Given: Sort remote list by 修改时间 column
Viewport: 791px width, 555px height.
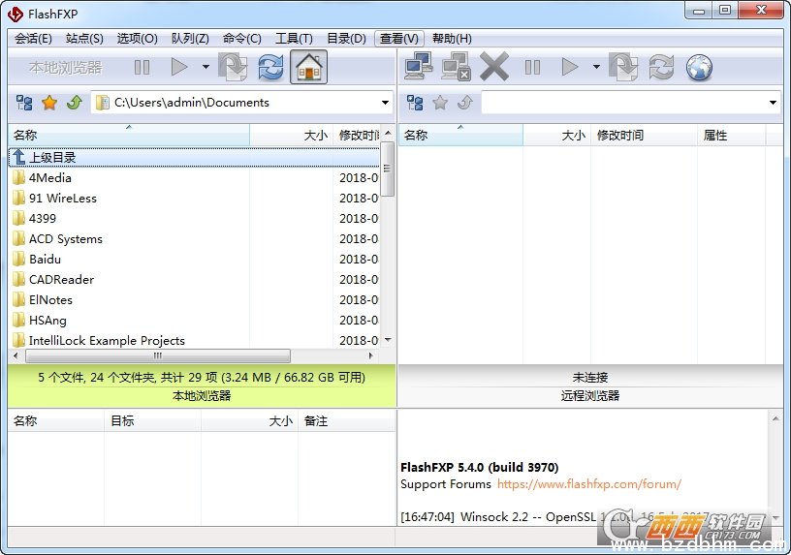Looking at the screenshot, I should pyautogui.click(x=644, y=135).
